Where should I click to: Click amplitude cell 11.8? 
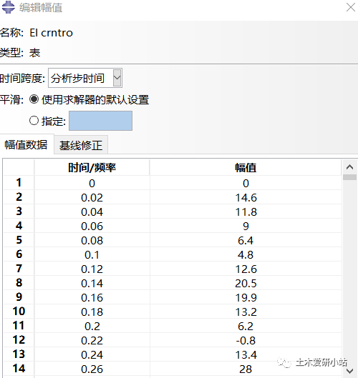[246, 212]
